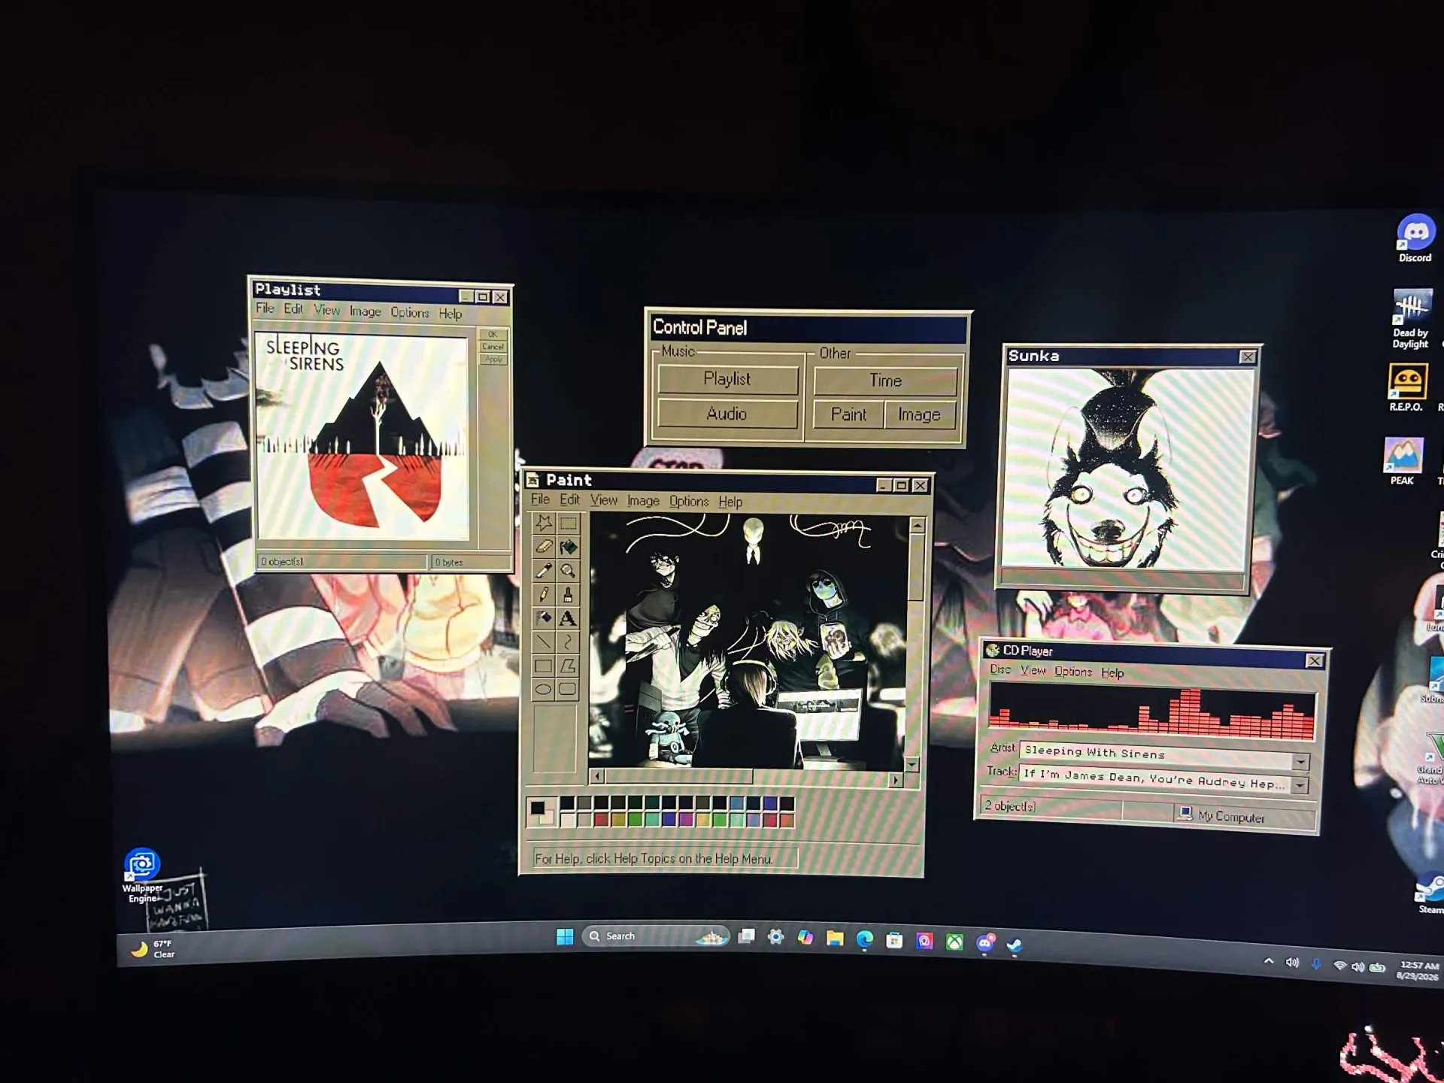The height and width of the screenshot is (1083, 1444).
Task: Click the Paint vertical scrollbar down arrow
Action: point(912,765)
